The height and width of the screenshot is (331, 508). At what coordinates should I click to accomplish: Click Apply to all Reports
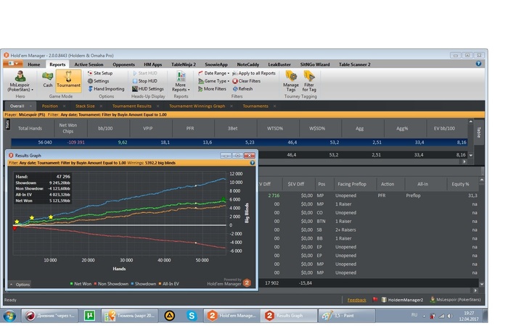pos(254,73)
